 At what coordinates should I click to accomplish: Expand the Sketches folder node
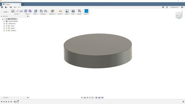(4, 31)
